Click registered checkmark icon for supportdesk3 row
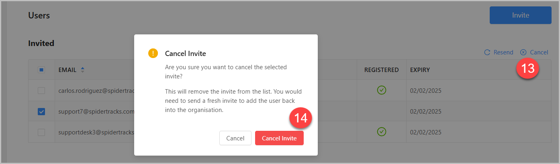The image size is (560, 164). coord(382,131)
